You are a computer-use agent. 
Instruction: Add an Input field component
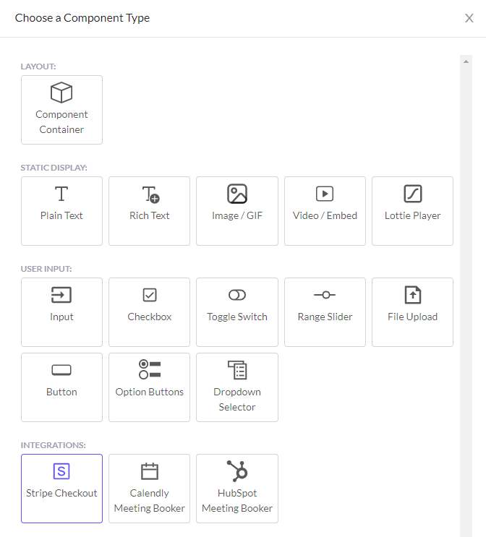tap(61, 312)
